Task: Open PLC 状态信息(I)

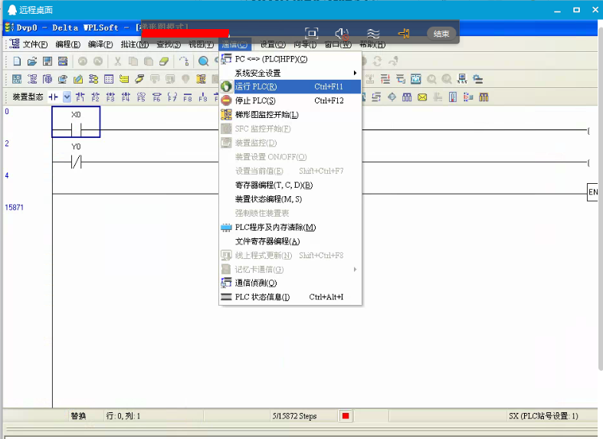Action: pyautogui.click(x=290, y=297)
